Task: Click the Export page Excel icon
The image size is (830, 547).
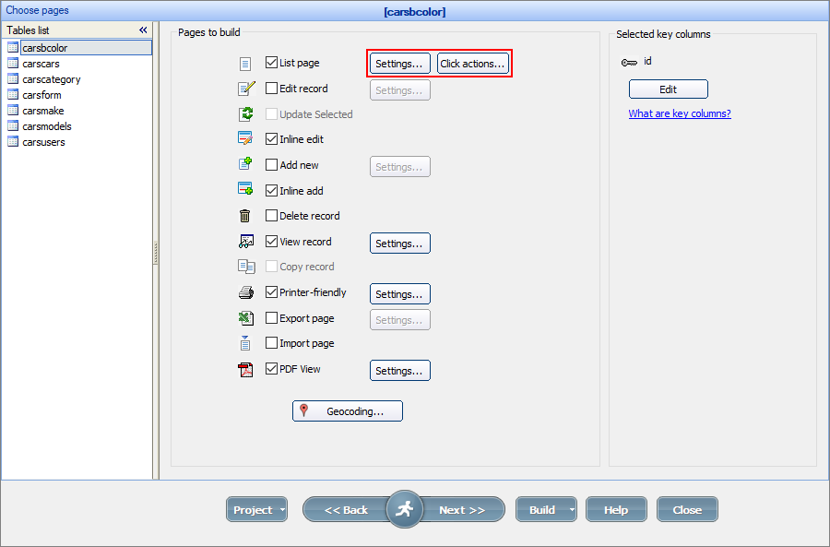Action: [246, 317]
